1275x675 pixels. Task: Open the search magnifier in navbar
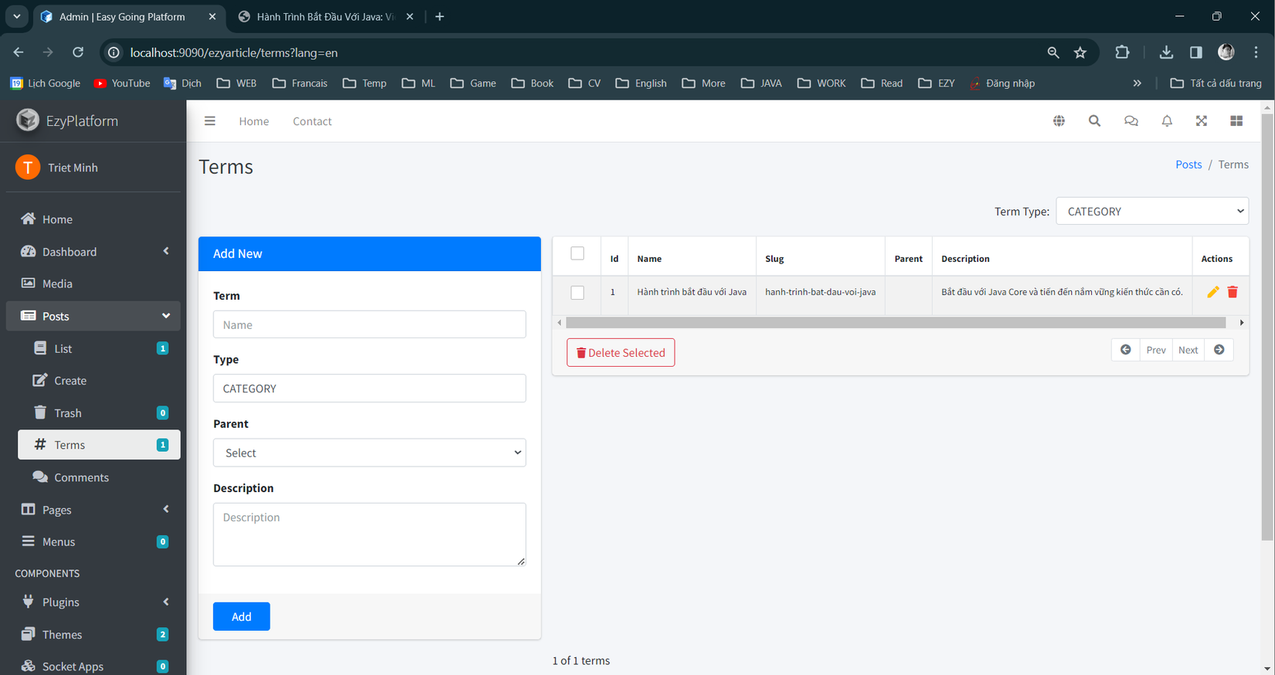click(x=1094, y=121)
